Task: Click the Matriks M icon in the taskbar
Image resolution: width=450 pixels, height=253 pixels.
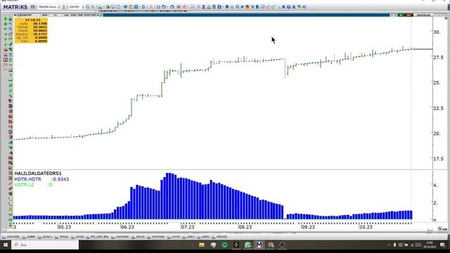Action: pyautogui.click(x=259, y=245)
